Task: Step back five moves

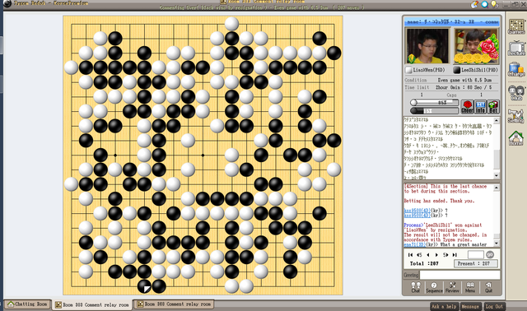Action: [419, 255]
